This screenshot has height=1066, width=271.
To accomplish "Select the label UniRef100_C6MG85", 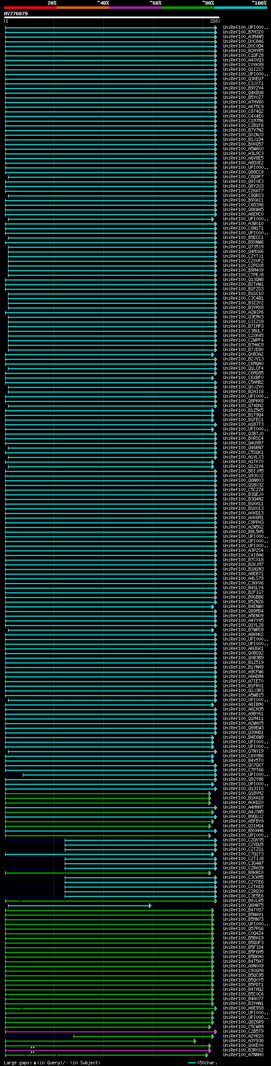I will (x=243, y=373).
